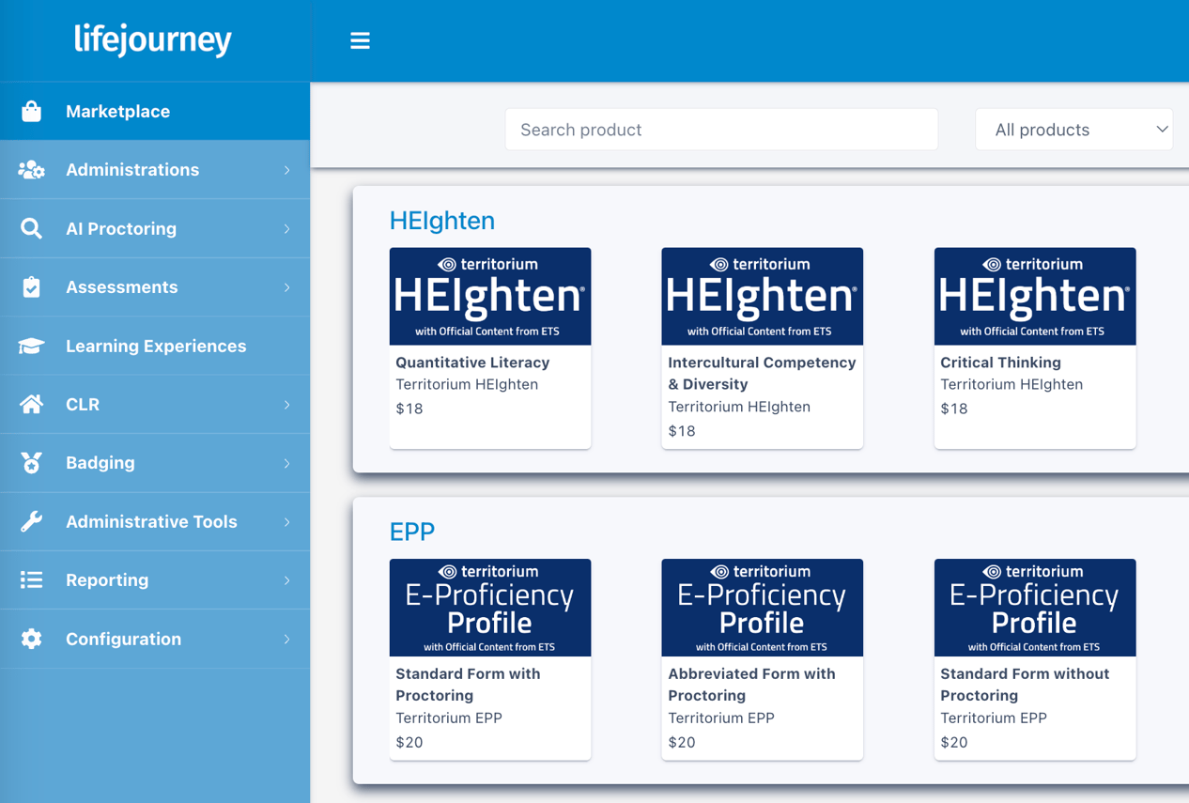Click the hamburger menu in the top bar

point(360,39)
